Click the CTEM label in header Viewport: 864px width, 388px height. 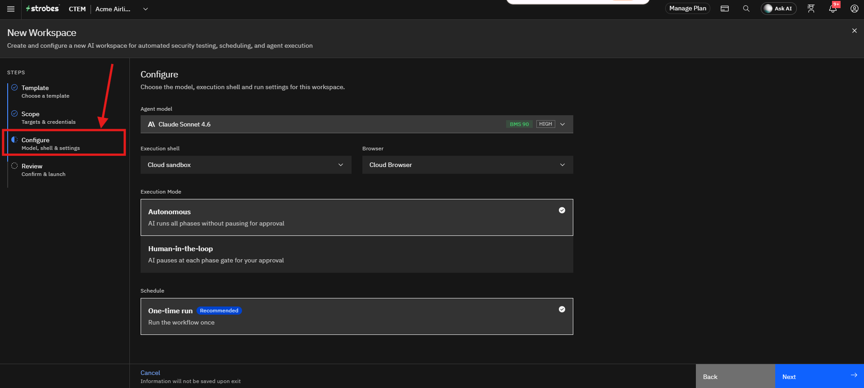click(x=77, y=9)
